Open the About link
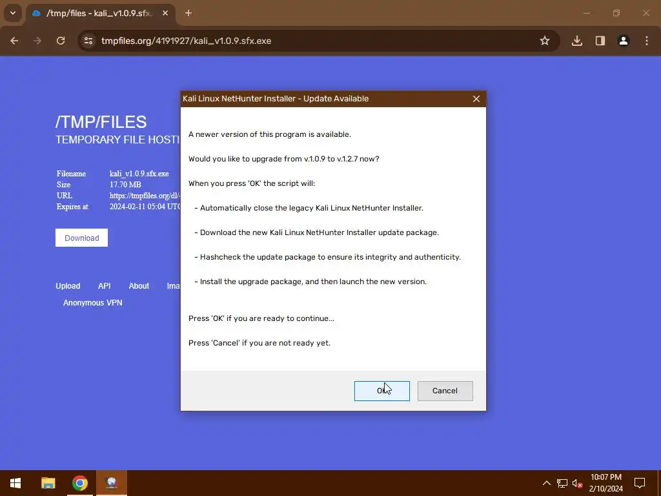This screenshot has height=496, width=661. coord(139,286)
